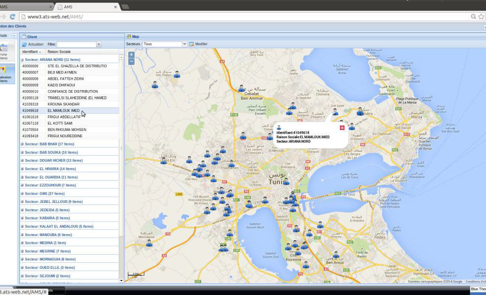Clear the Filtre field with X icon
The width and height of the screenshot is (486, 295).
click(x=99, y=44)
